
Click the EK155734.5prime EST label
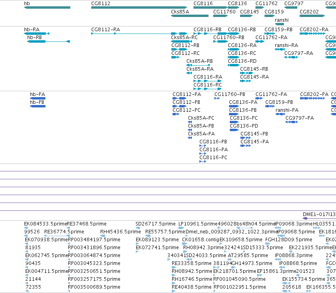coord(304,279)
